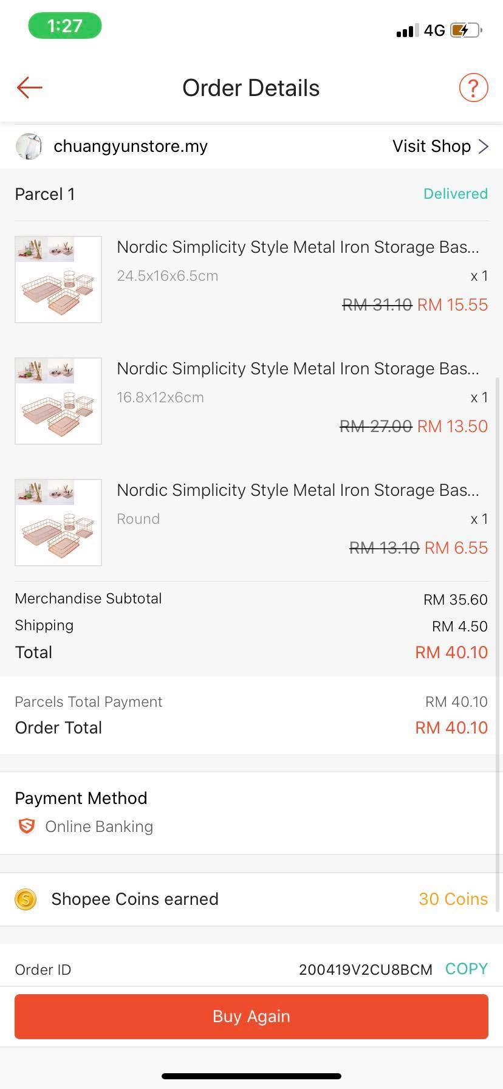The image size is (503, 1089).
Task: Tap the chuangyunstore.my shop avatar
Action: pos(29,146)
